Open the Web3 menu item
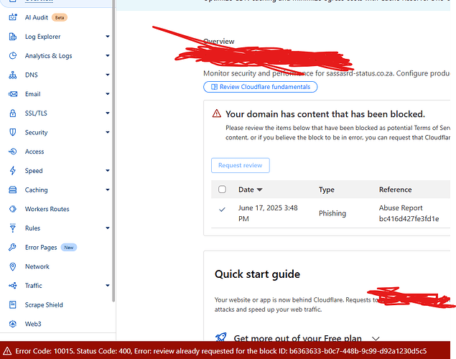 tap(33, 324)
